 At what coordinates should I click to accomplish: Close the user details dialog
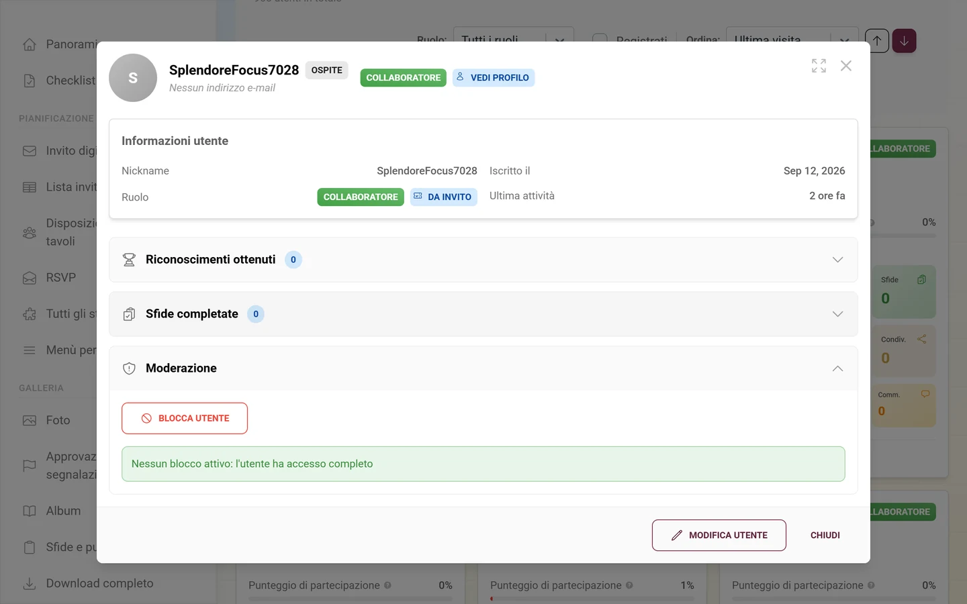(846, 66)
